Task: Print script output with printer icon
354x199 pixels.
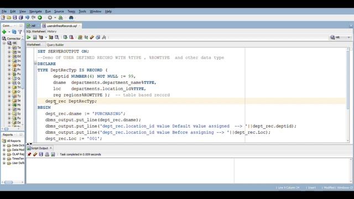Action: [47, 154]
